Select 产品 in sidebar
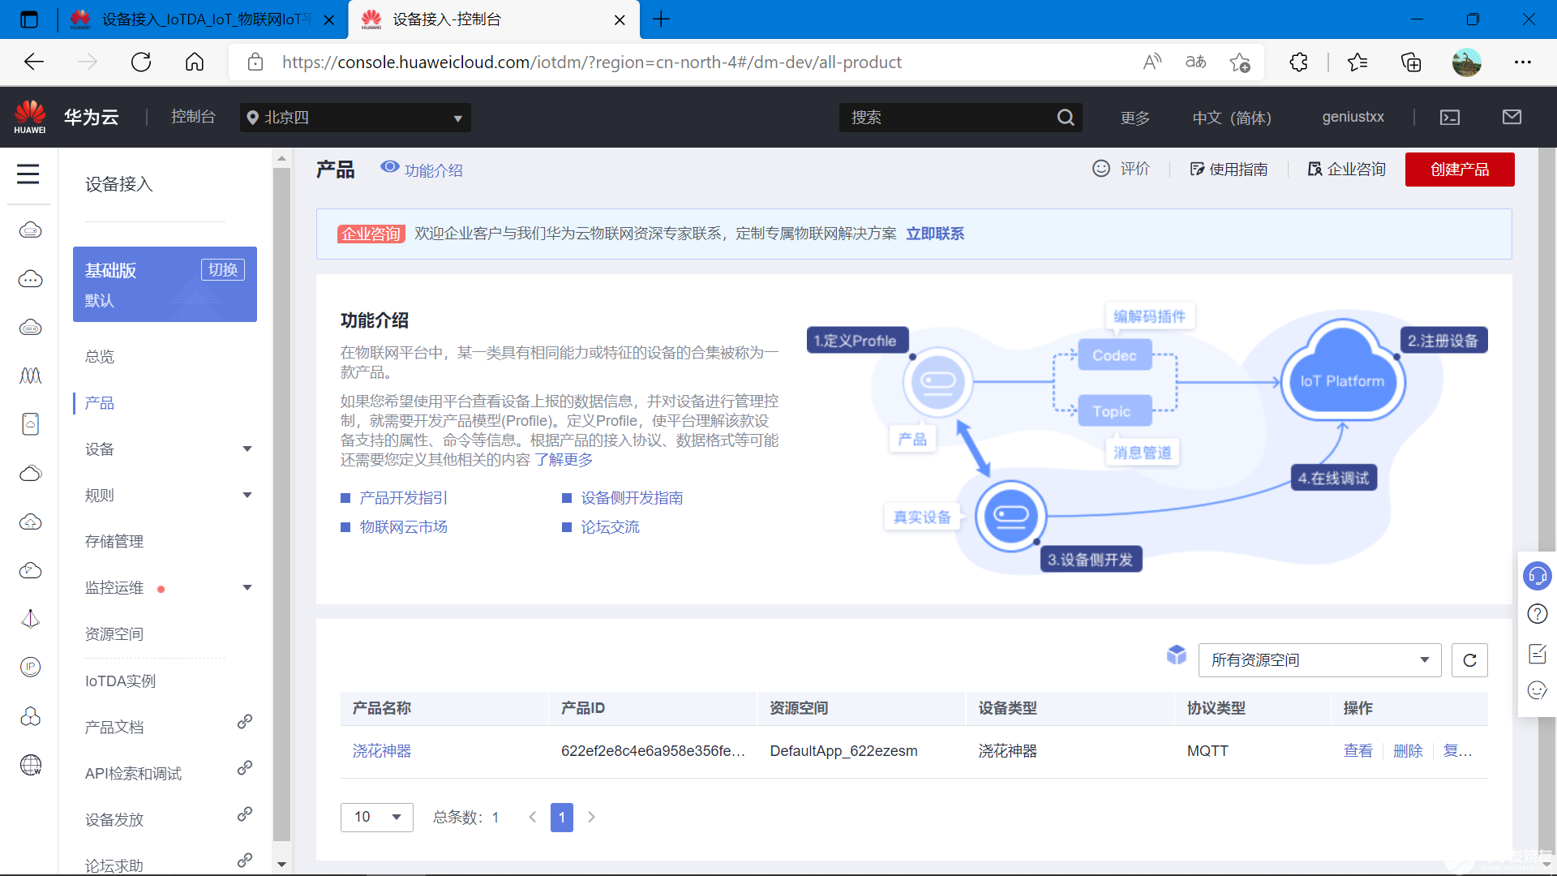1557x876 pixels. 100,402
